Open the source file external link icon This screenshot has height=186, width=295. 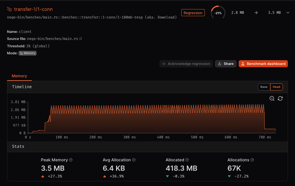tap(80, 38)
